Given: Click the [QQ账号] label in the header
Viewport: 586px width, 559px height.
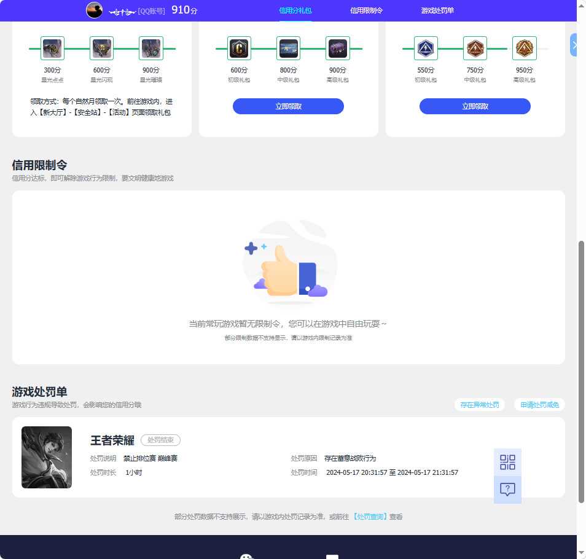Looking at the screenshot, I should click(x=151, y=11).
